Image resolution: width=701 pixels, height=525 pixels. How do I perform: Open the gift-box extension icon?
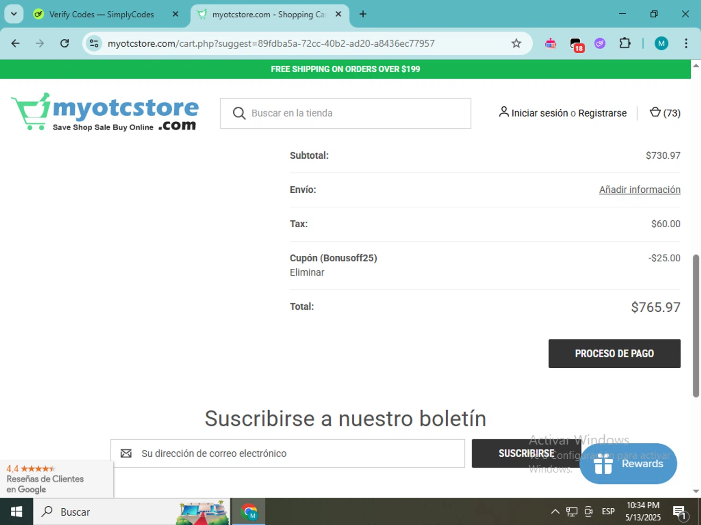point(551,43)
